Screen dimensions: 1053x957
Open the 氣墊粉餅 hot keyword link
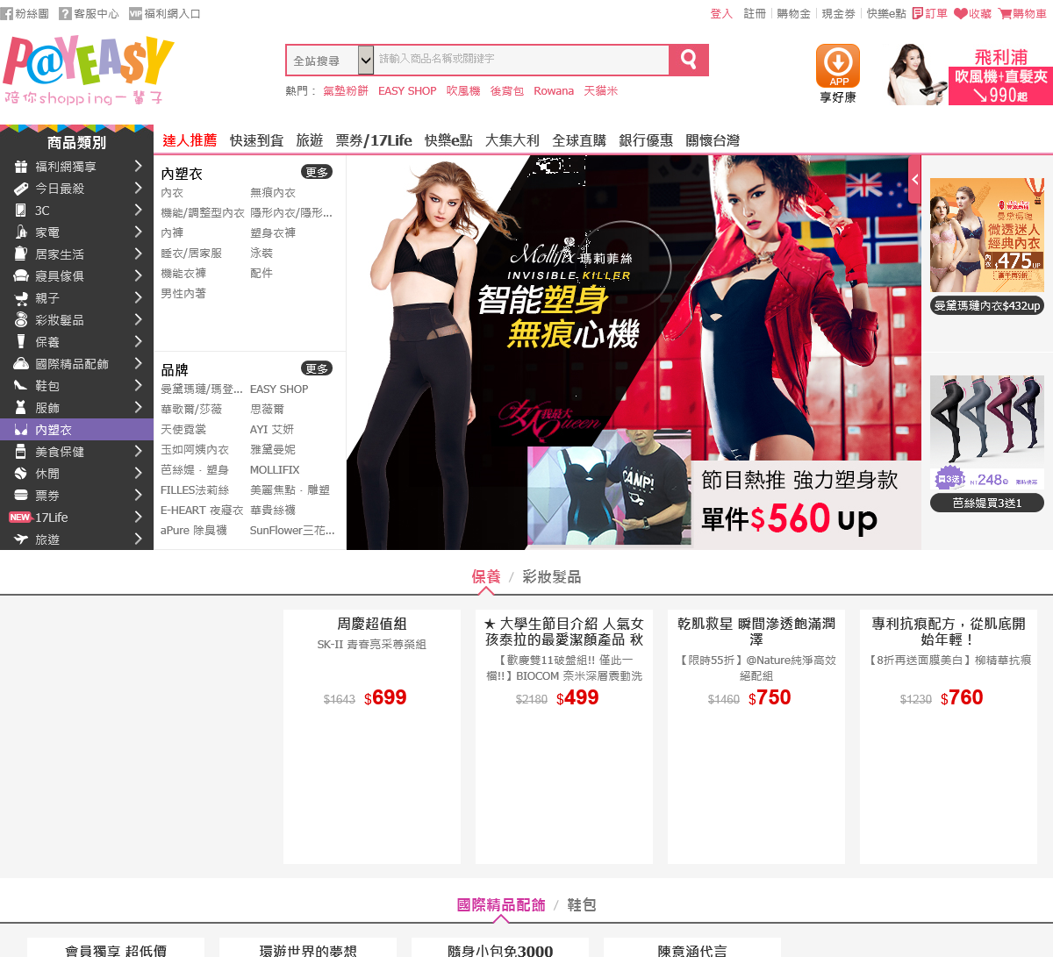coord(346,91)
